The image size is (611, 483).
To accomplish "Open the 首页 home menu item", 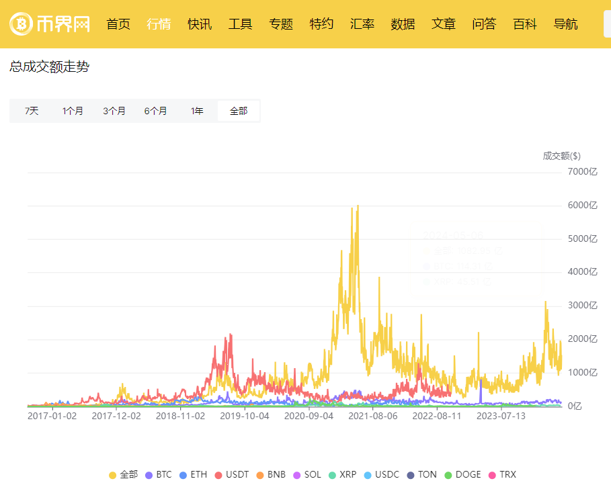I will click(x=118, y=24).
